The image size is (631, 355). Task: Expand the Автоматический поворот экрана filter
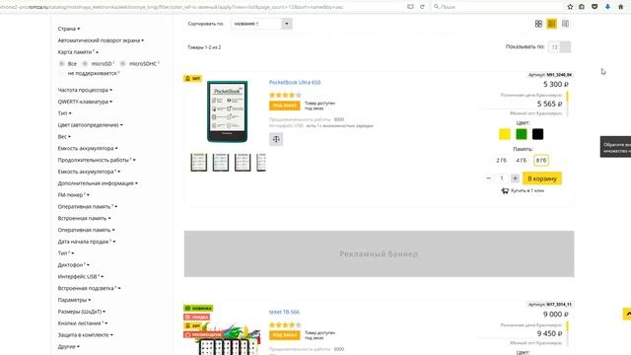101,40
